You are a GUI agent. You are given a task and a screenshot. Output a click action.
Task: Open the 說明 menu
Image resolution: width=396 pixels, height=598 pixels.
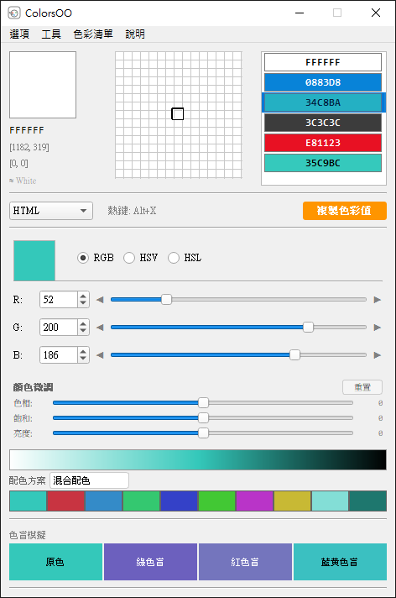click(135, 34)
